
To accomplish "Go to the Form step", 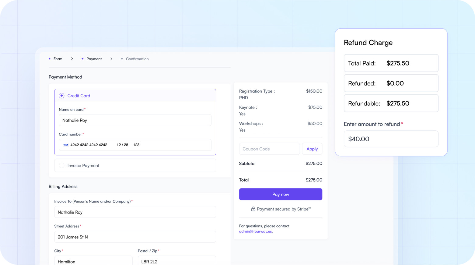I will 58,59.
